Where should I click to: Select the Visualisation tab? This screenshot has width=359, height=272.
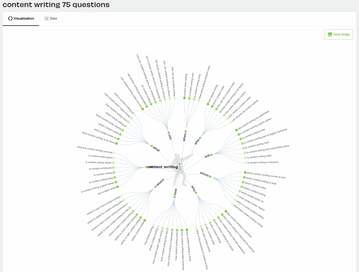coord(21,19)
